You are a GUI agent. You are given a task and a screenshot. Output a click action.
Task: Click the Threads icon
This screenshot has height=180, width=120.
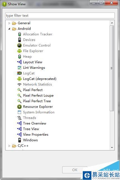pyautogui.click(x=19, y=118)
